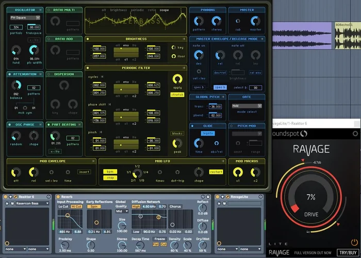Click the TRY/BUY button

(347, 253)
